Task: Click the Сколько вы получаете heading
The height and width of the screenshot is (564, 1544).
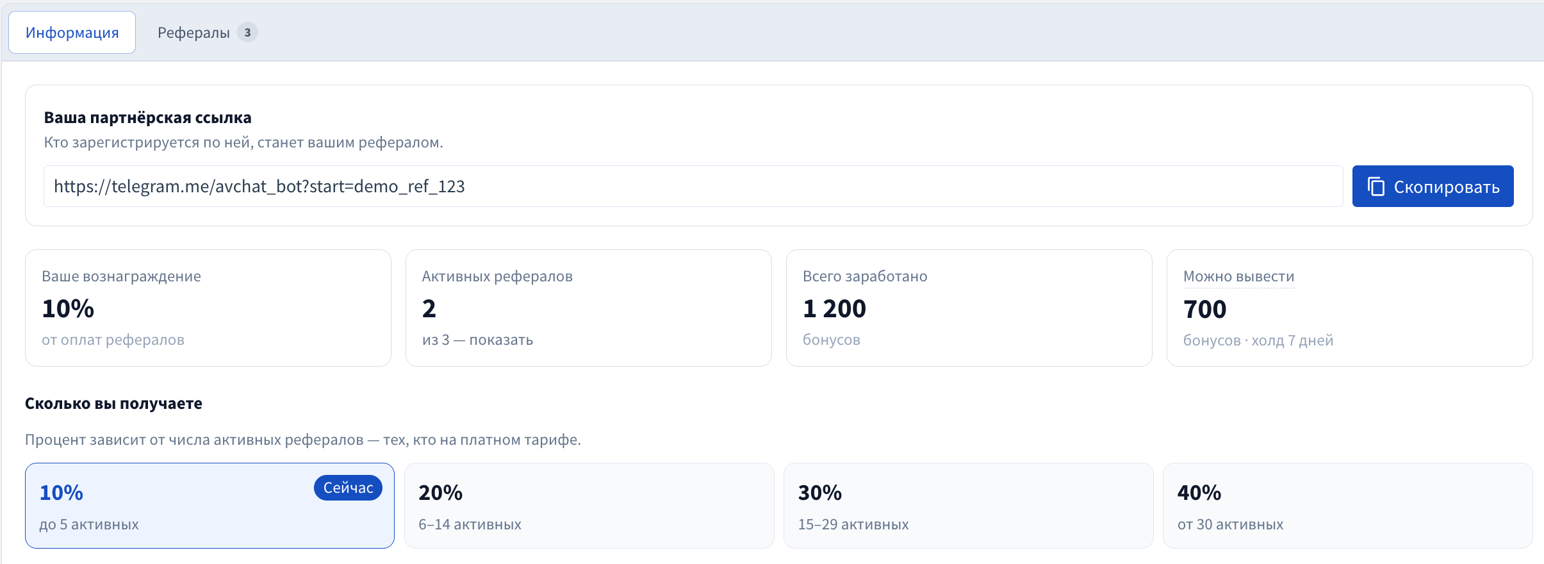Action: [x=113, y=404]
